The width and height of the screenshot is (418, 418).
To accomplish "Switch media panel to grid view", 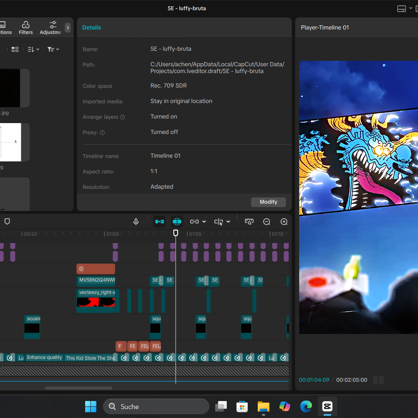I will point(15,49).
